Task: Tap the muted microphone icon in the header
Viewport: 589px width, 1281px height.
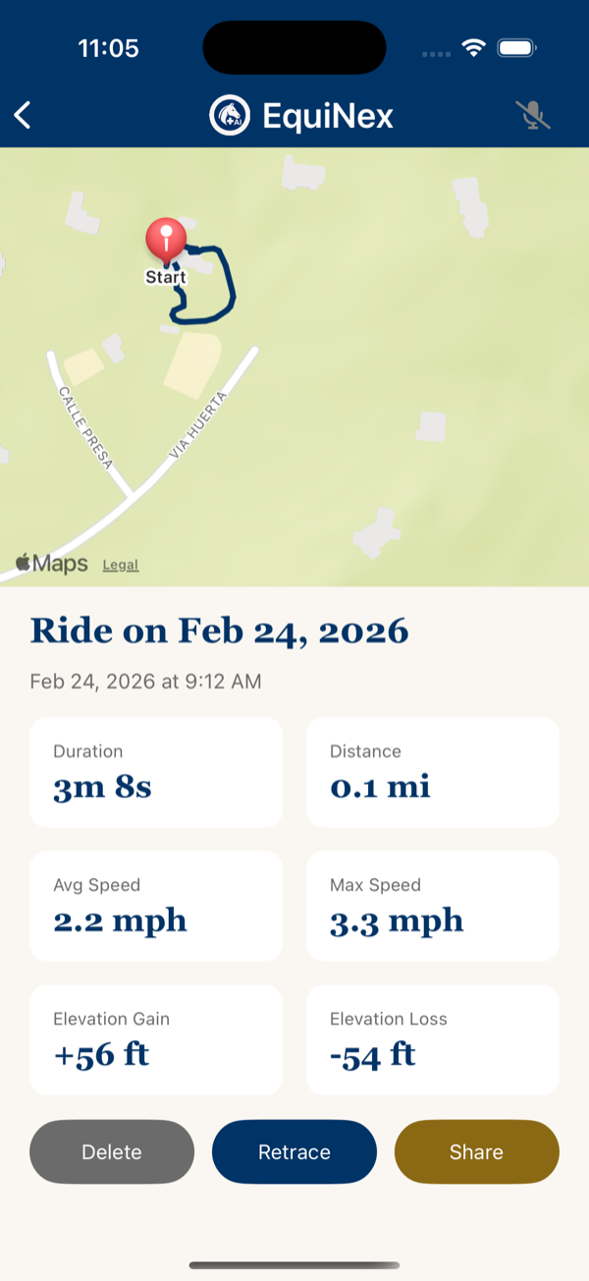Action: pyautogui.click(x=533, y=115)
